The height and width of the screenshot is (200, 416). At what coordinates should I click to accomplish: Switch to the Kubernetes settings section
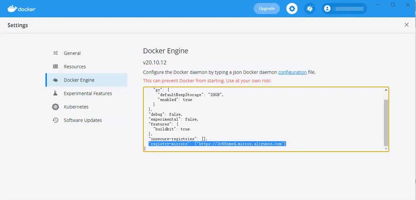click(76, 107)
